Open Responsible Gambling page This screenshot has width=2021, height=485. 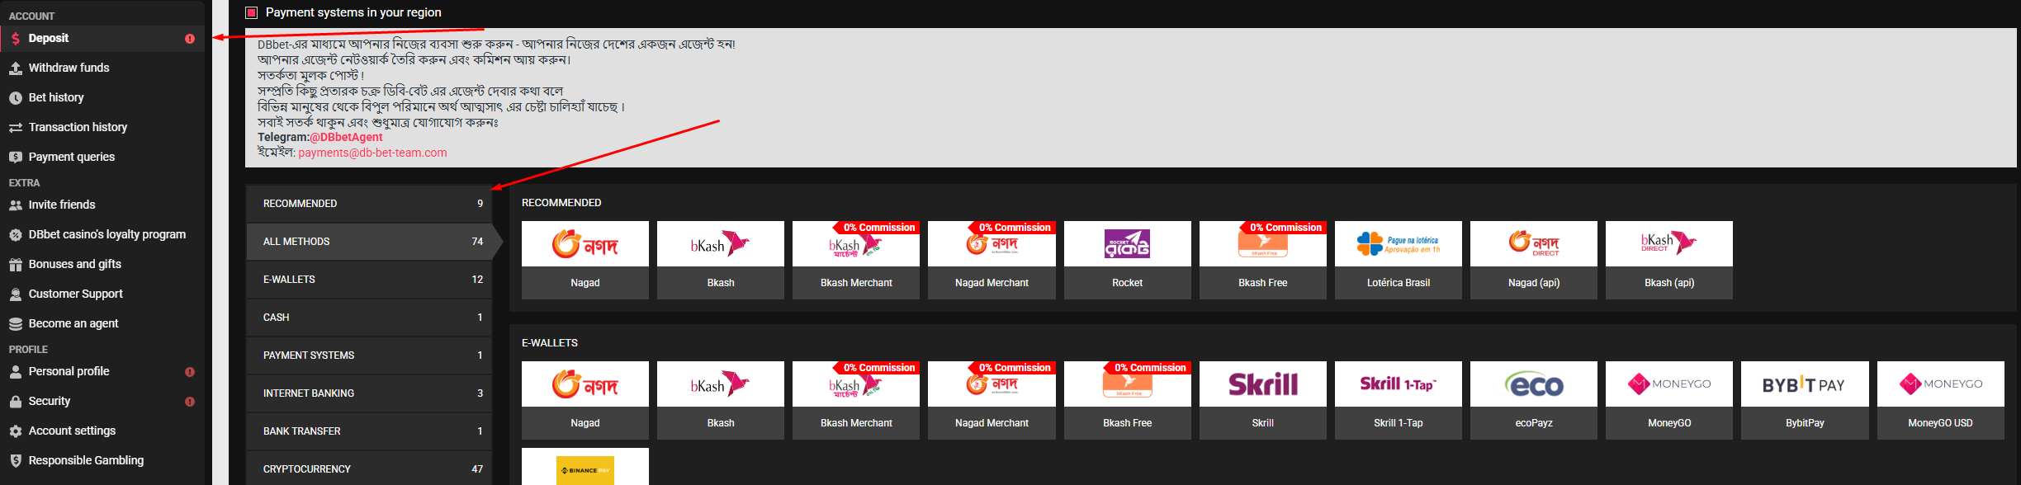click(x=102, y=461)
